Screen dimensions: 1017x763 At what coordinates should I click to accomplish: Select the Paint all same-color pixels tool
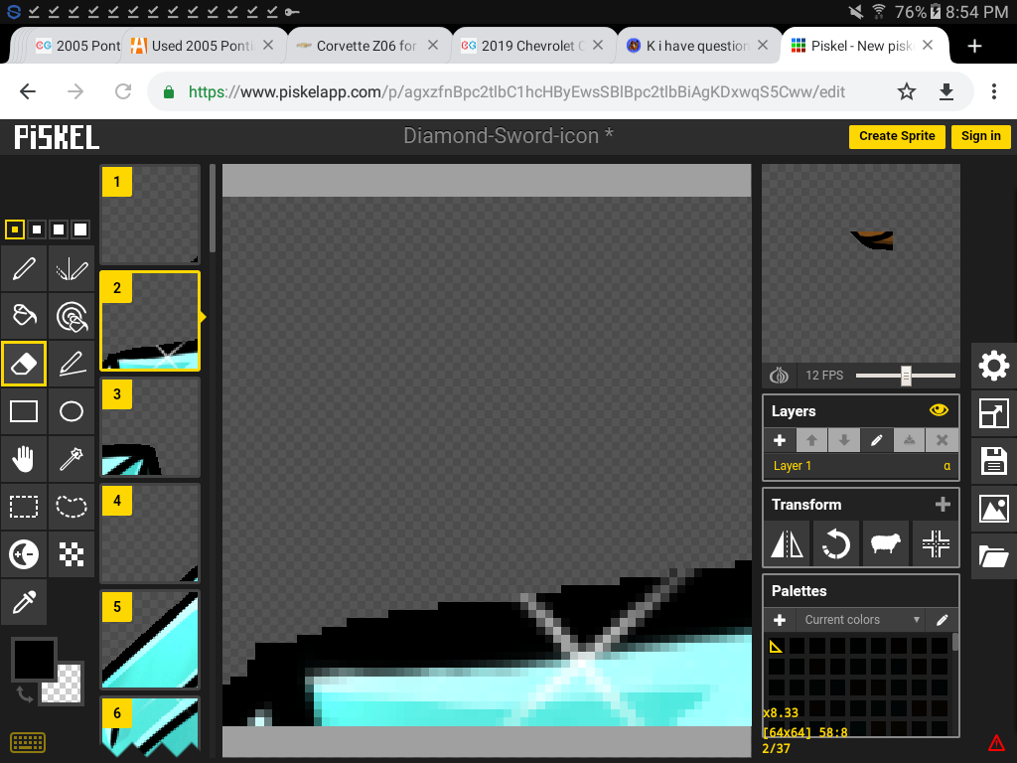[x=72, y=316]
